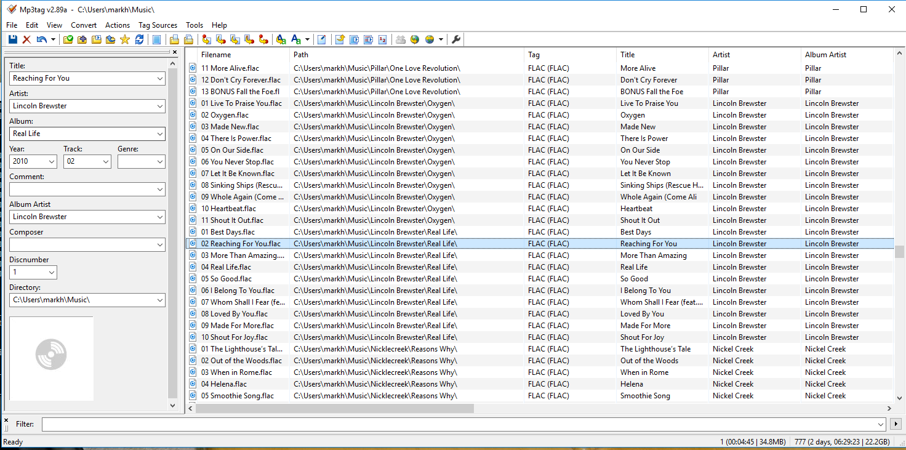
Task: Click the first yellow Filename-Tag convert icon
Action: 207,39
